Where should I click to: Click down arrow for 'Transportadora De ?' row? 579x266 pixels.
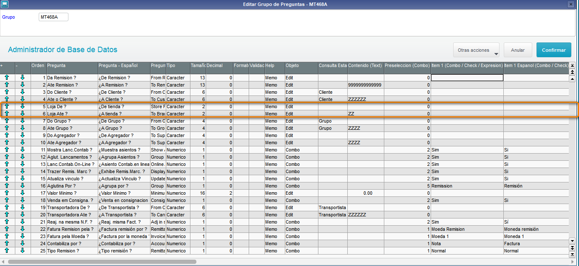(23, 207)
